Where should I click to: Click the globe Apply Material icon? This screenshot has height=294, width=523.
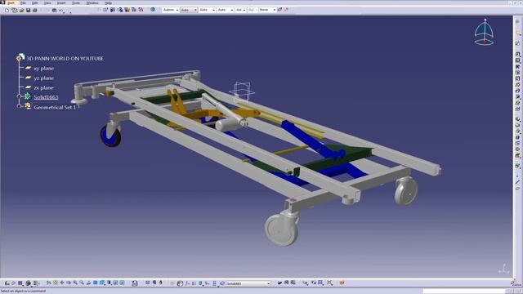tap(153, 10)
